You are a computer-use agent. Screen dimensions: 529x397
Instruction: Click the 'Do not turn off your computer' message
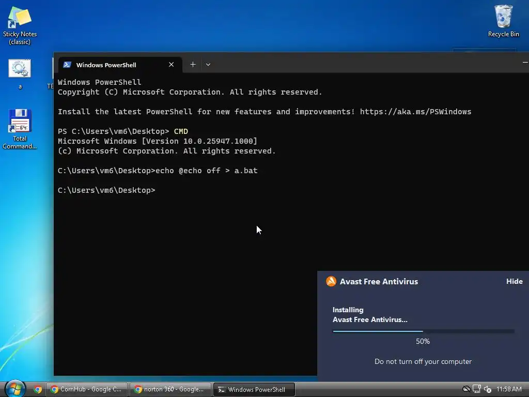(423, 361)
